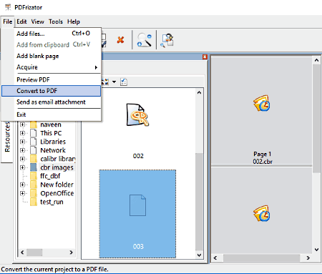Click preview pane scroll left arrow

point(215,258)
